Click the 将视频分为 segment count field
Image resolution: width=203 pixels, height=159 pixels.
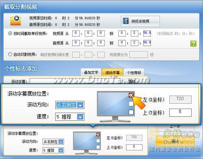(138, 54)
